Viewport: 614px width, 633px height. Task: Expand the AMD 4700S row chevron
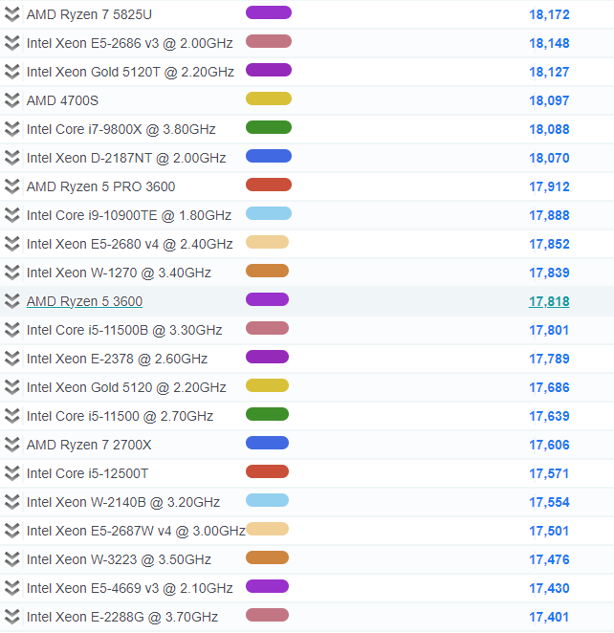tap(12, 100)
